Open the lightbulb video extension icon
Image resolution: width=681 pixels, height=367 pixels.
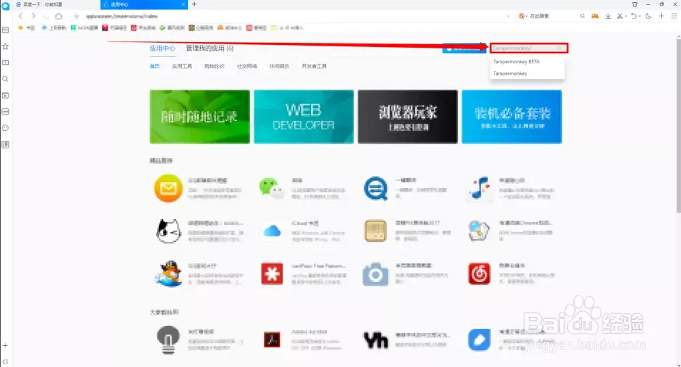[168, 340]
